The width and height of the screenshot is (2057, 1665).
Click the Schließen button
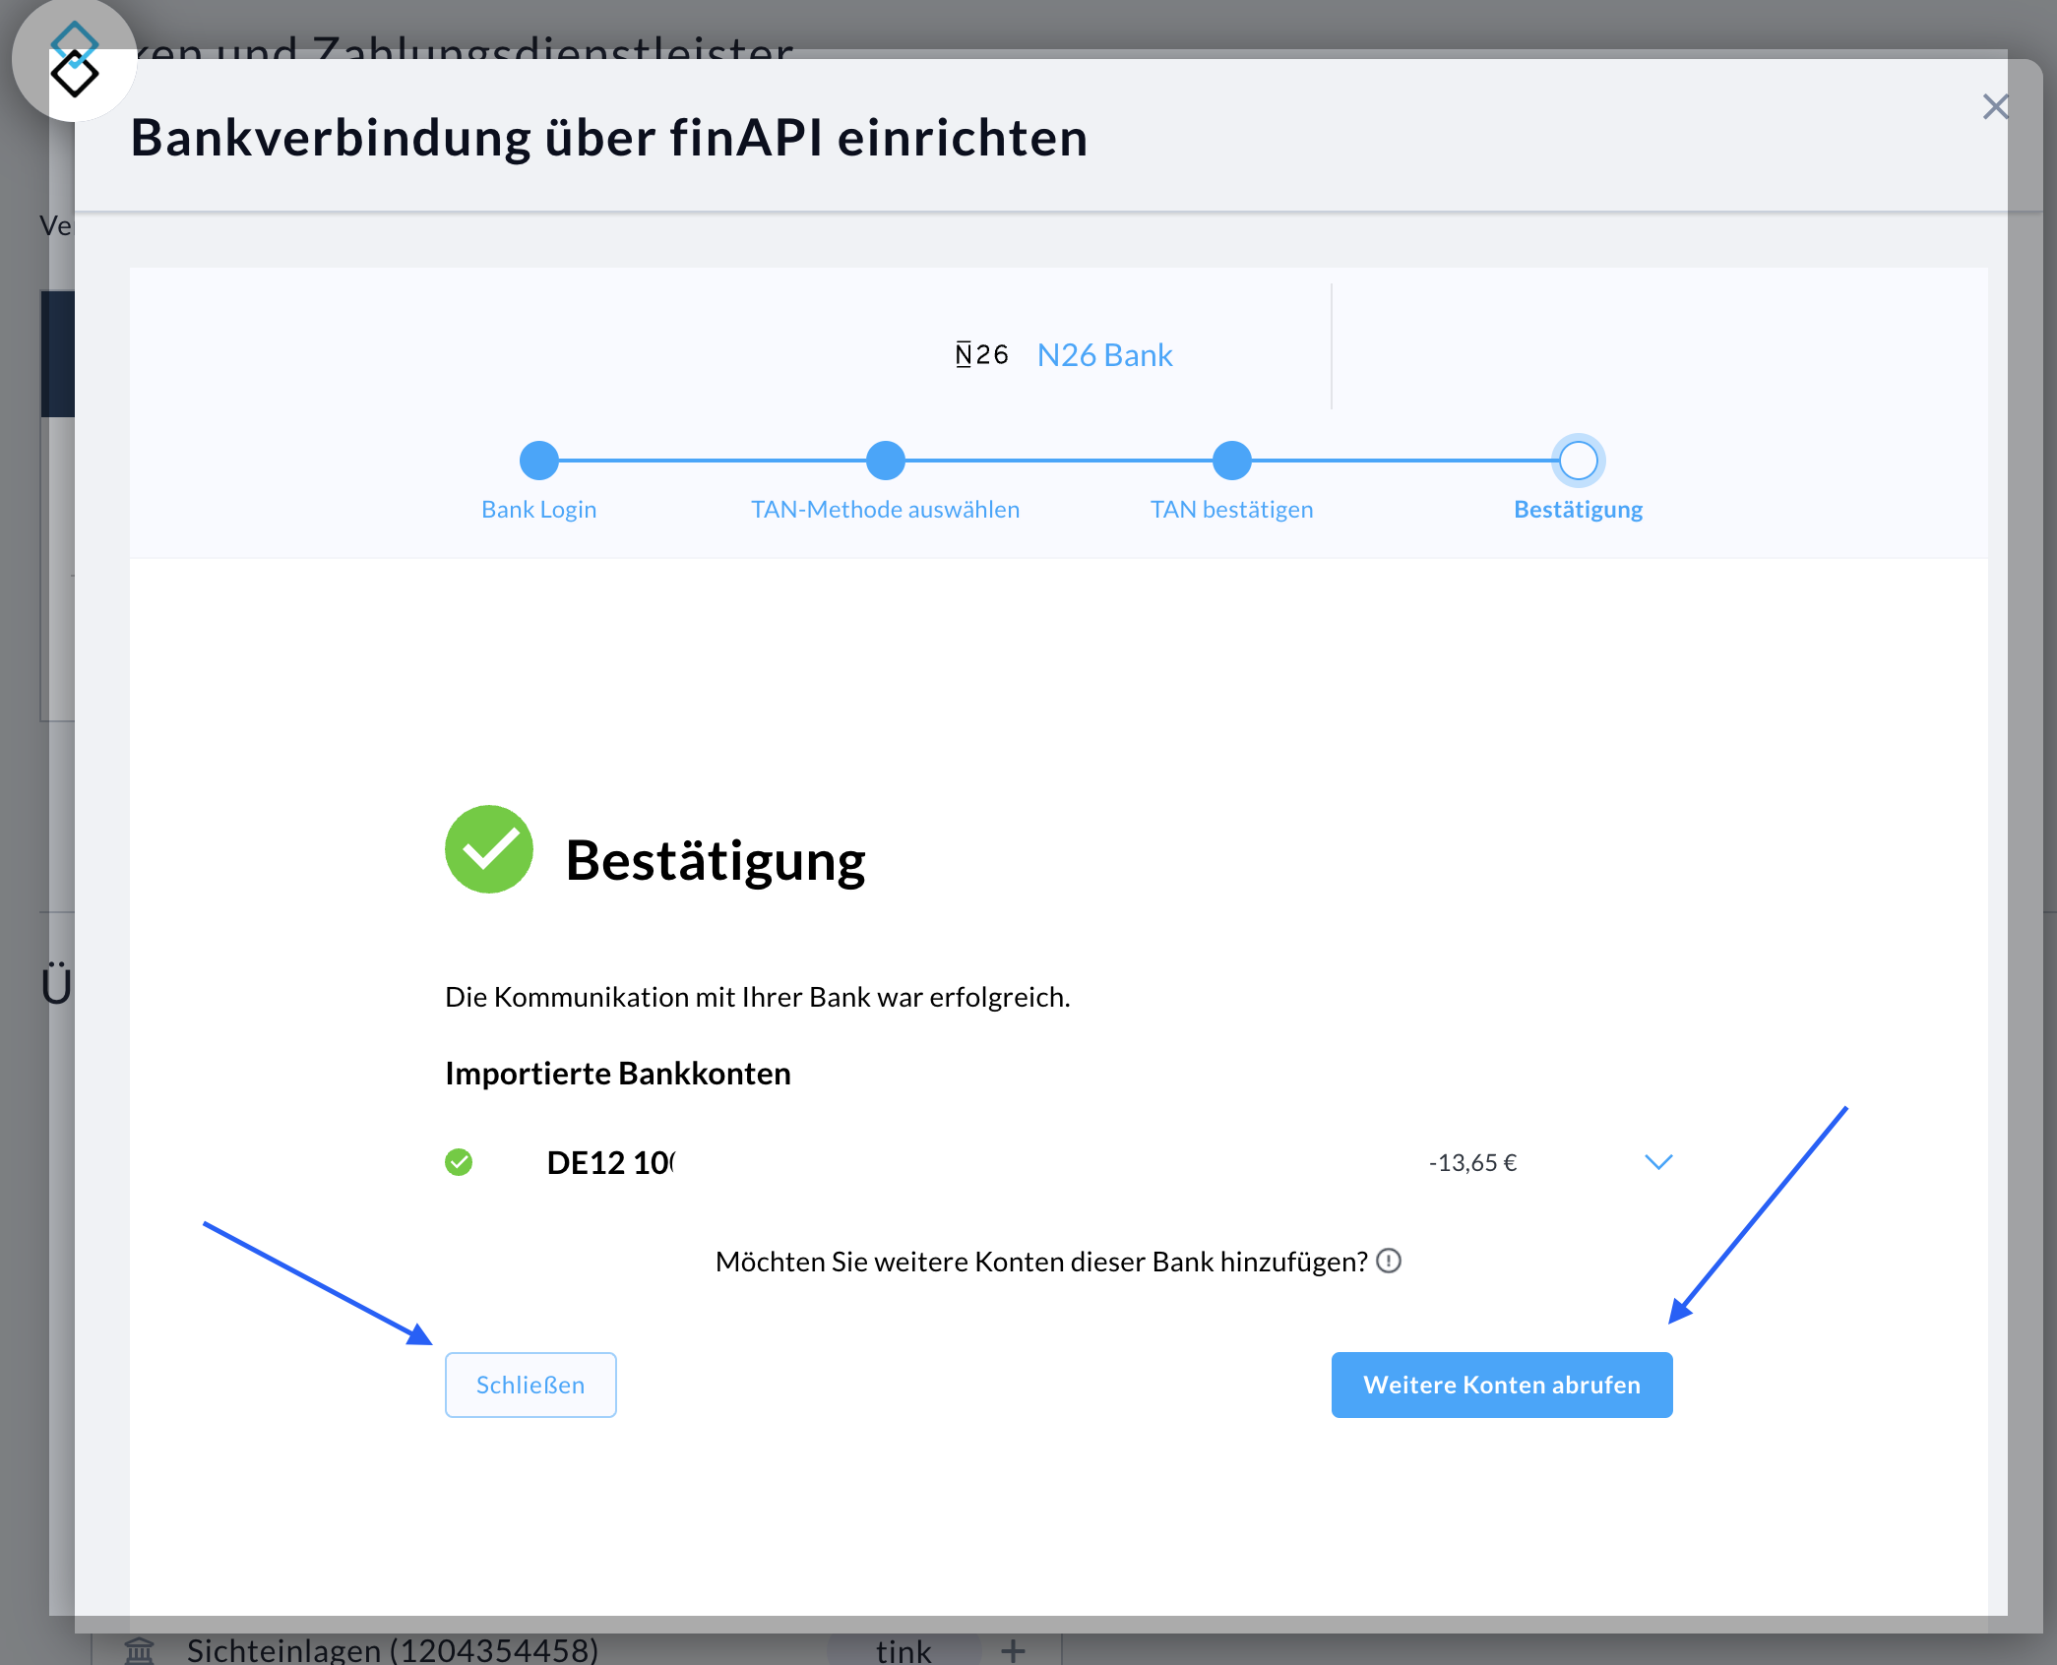coord(530,1385)
